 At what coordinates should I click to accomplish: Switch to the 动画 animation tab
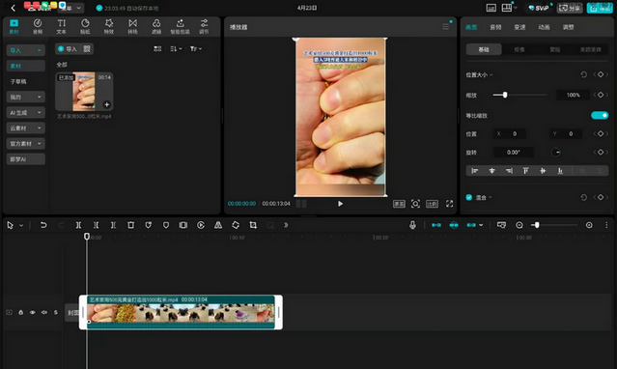tap(544, 27)
